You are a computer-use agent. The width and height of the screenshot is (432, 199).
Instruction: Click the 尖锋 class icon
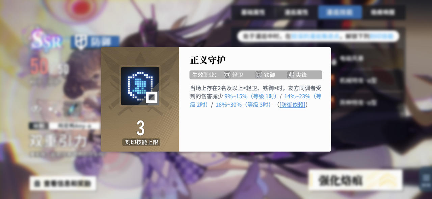[x=291, y=75]
